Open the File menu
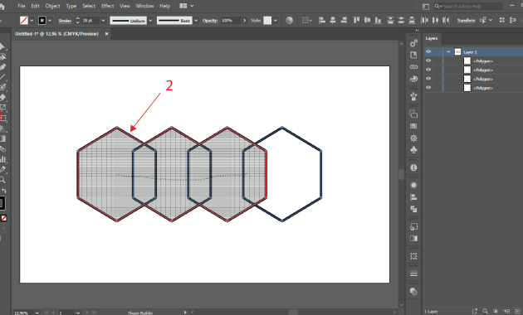 click(x=22, y=6)
